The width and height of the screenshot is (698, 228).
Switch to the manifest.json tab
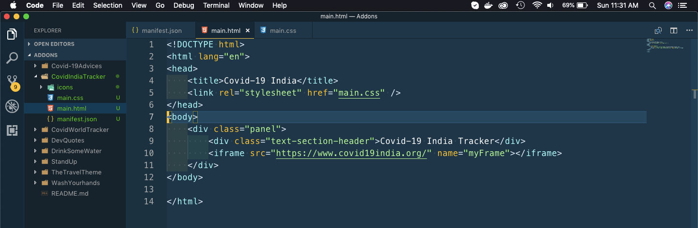160,30
